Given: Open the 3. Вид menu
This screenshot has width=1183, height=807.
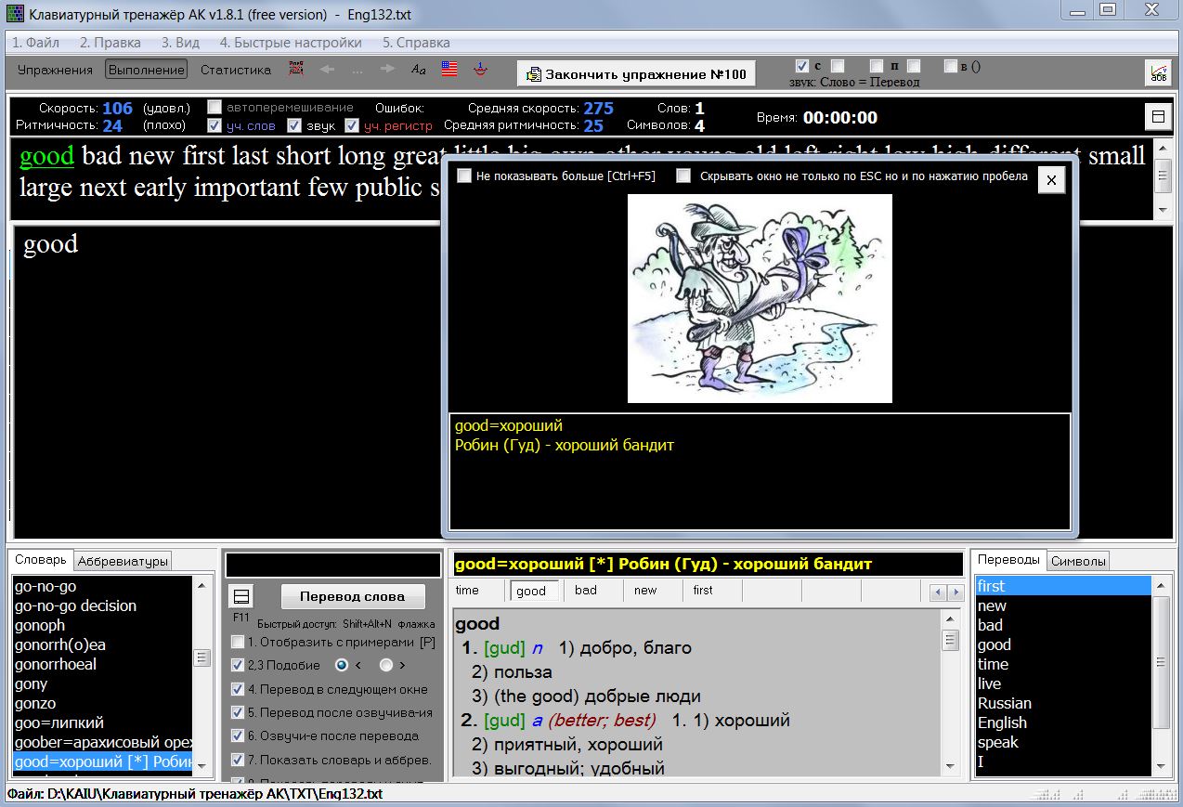Looking at the screenshot, I should pyautogui.click(x=180, y=43).
